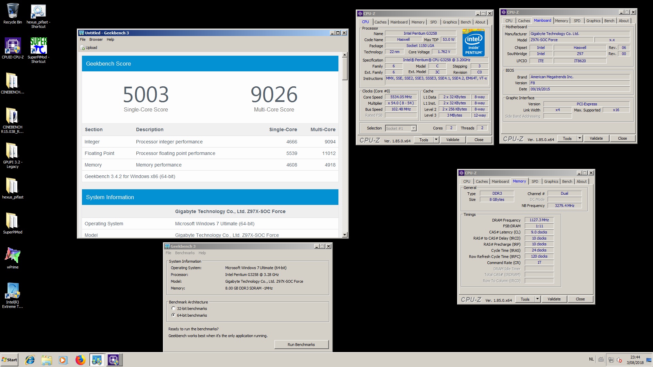Click DRAM Frequency value 1127.3 MHz
Image resolution: width=653 pixels, height=367 pixels.
coord(539,220)
